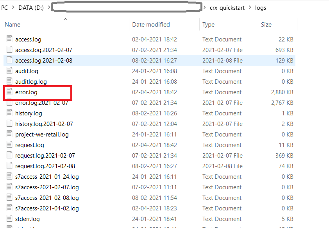Select the logs breadcrumb item
The height and width of the screenshot is (228, 329).
coord(261,7)
